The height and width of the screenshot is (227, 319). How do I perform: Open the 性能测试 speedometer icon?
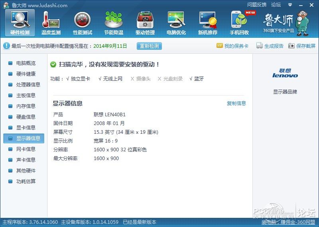83,23
